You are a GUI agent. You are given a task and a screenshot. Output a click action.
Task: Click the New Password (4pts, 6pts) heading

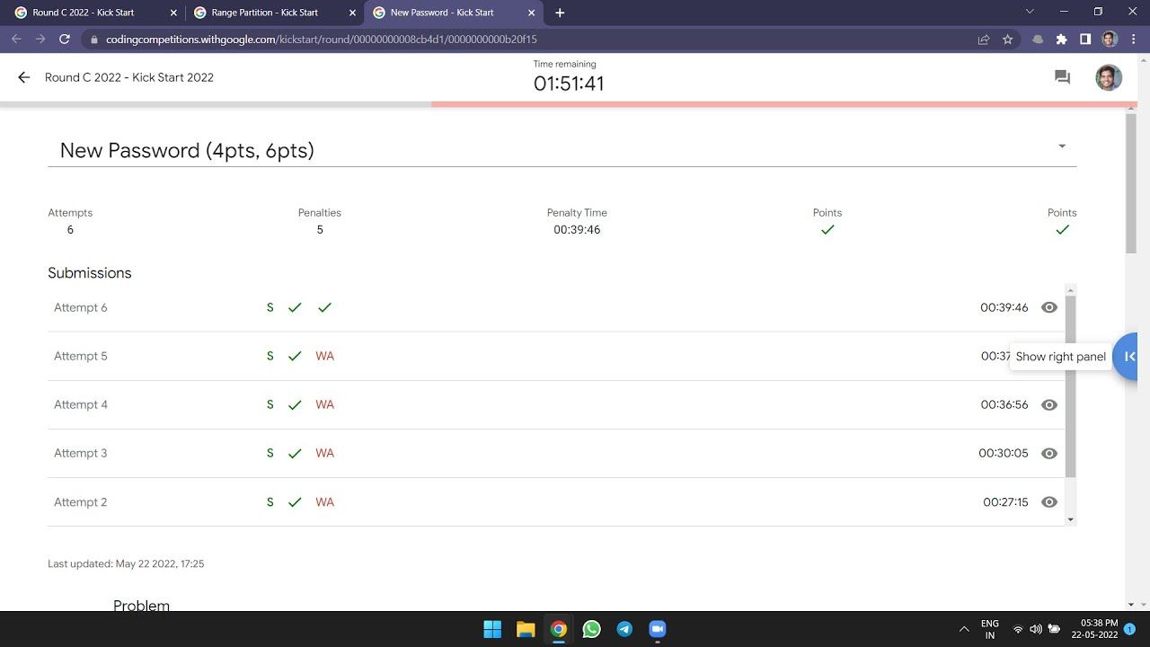coord(187,150)
